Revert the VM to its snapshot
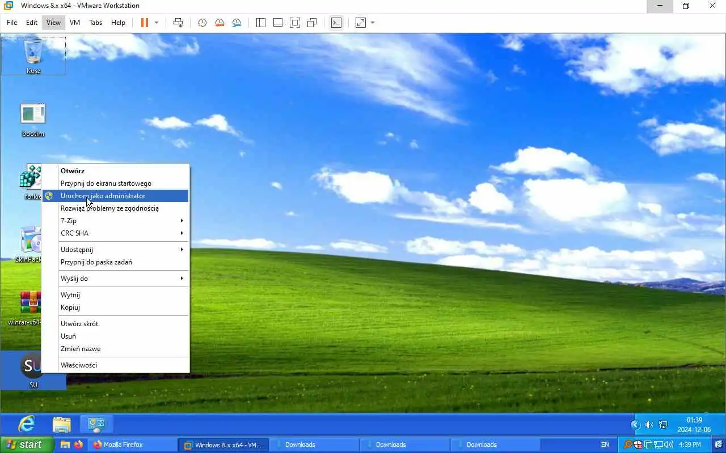This screenshot has width=726, height=453. pyautogui.click(x=219, y=23)
